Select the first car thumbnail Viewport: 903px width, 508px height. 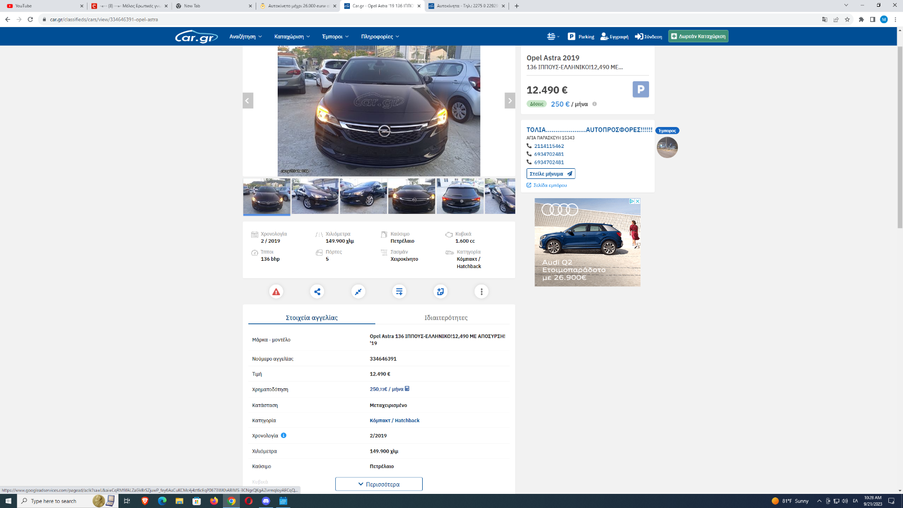click(x=266, y=196)
